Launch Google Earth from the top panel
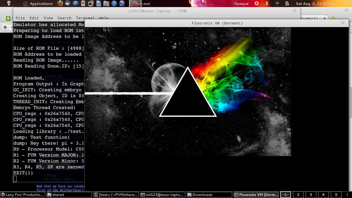The image size is (352, 198). pos(122,3)
